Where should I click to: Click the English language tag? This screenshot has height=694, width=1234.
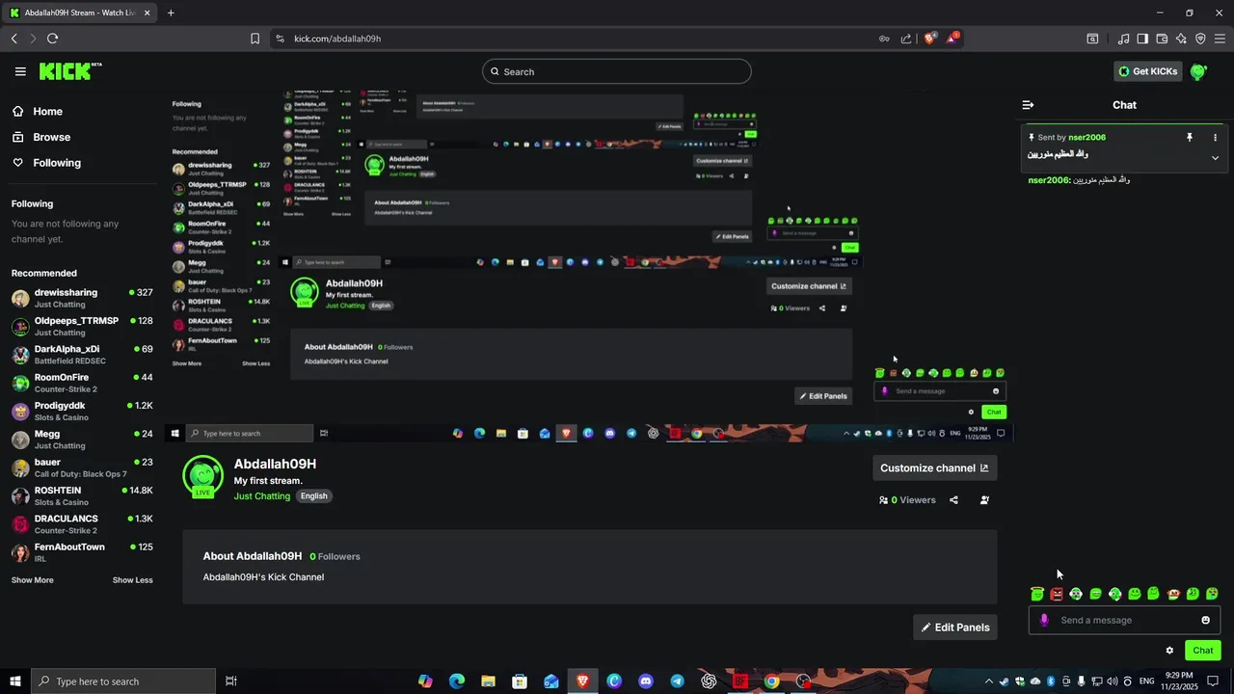pos(313,496)
